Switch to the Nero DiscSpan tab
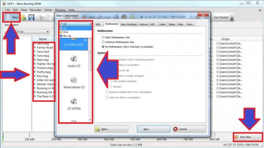The height and width of the screenshot is (148, 264). point(129,24)
